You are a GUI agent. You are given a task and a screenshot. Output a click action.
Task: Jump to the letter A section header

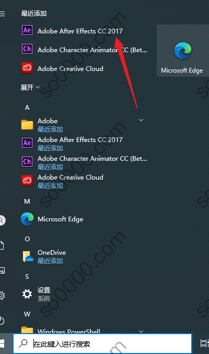coord(27,108)
